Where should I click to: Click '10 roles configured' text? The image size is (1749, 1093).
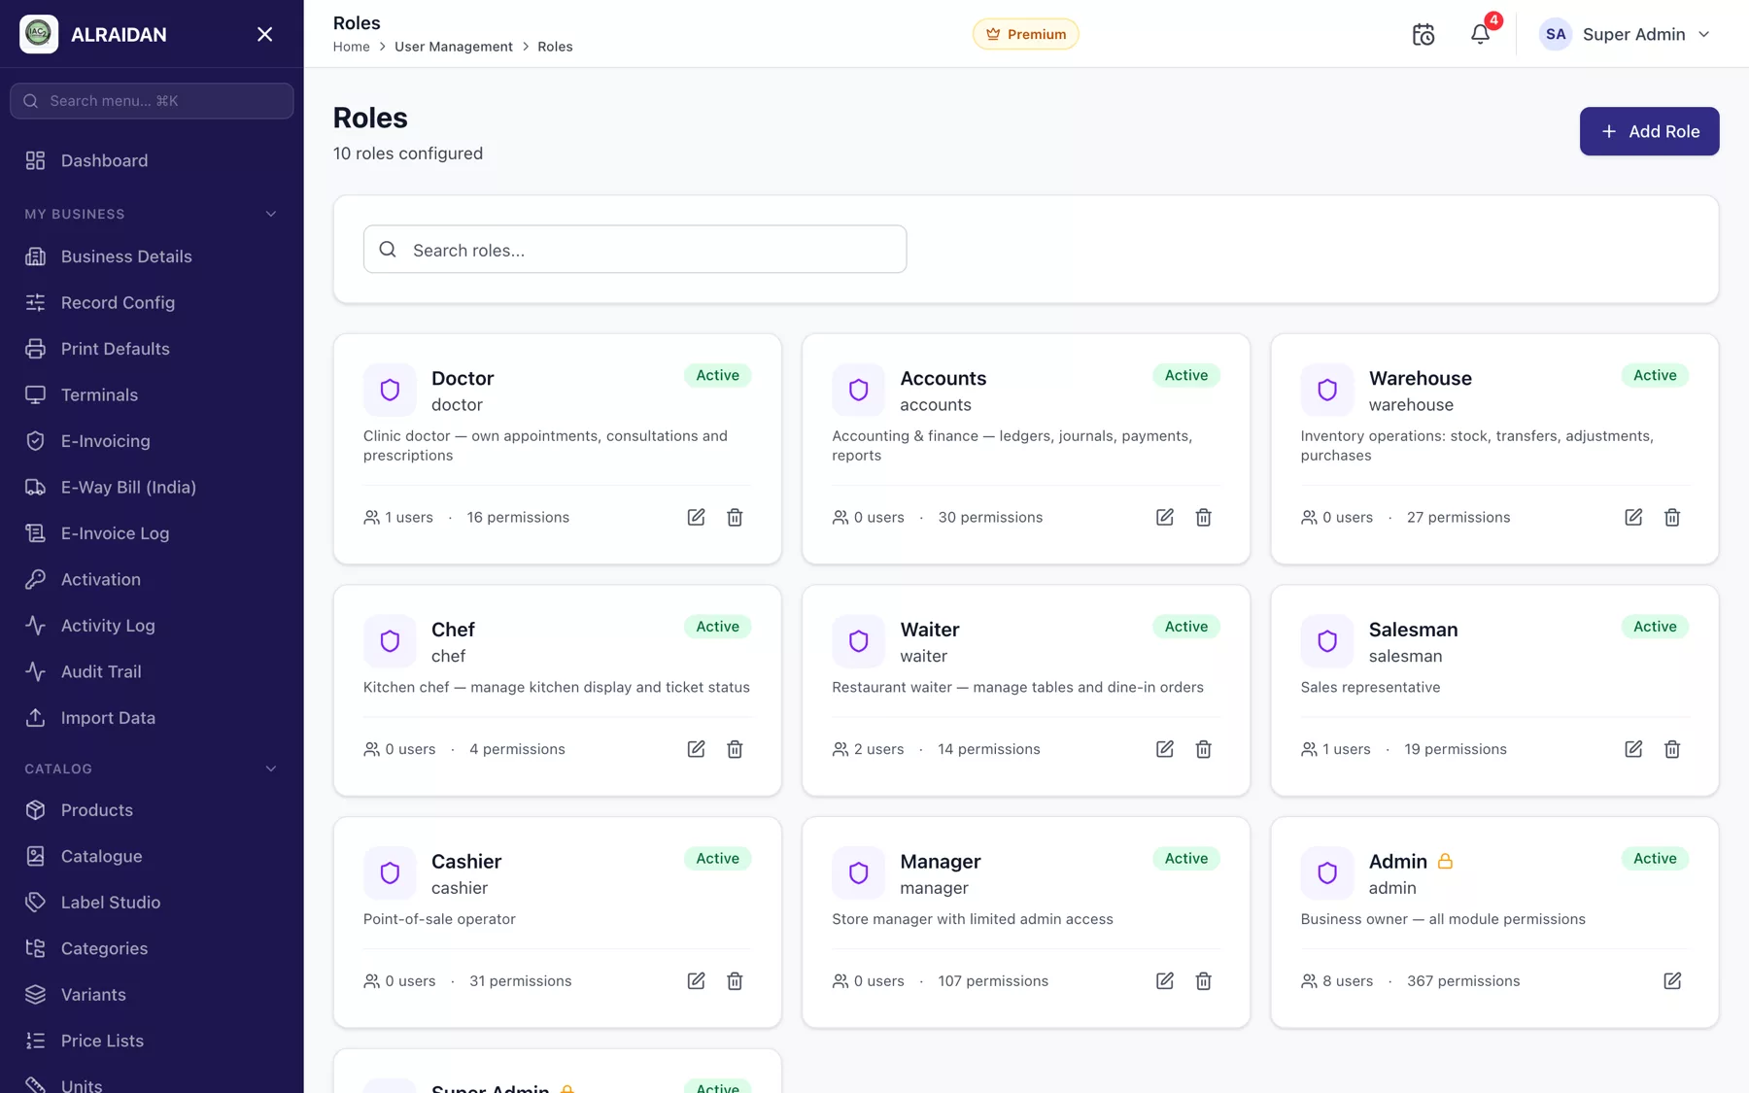click(x=408, y=154)
